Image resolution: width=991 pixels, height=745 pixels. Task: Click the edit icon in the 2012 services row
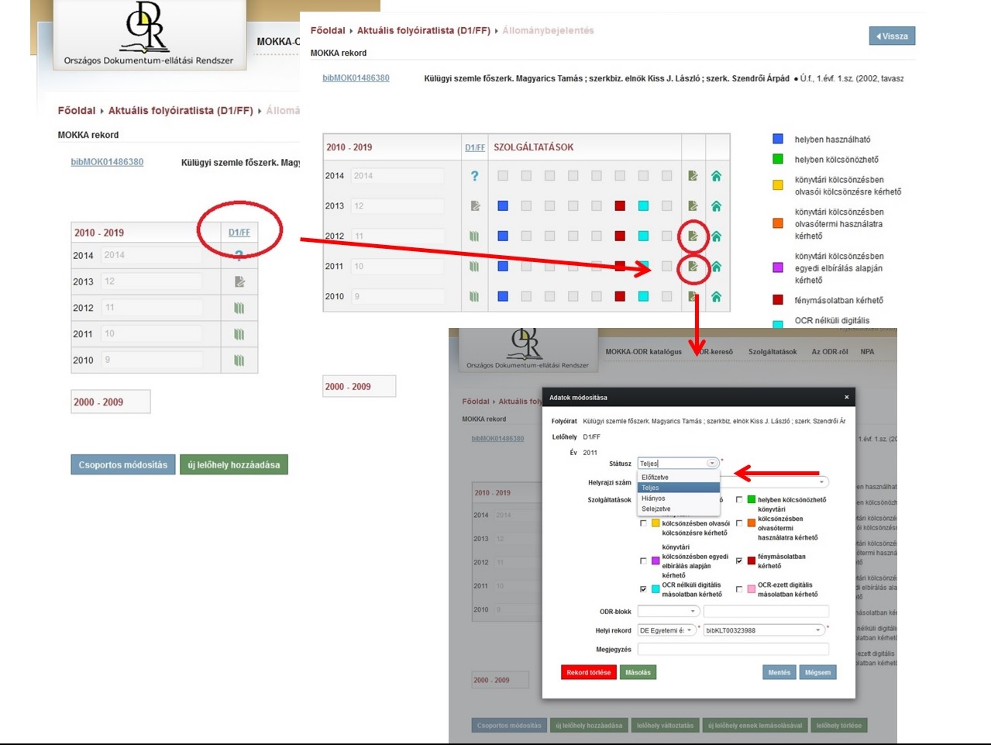tap(693, 236)
